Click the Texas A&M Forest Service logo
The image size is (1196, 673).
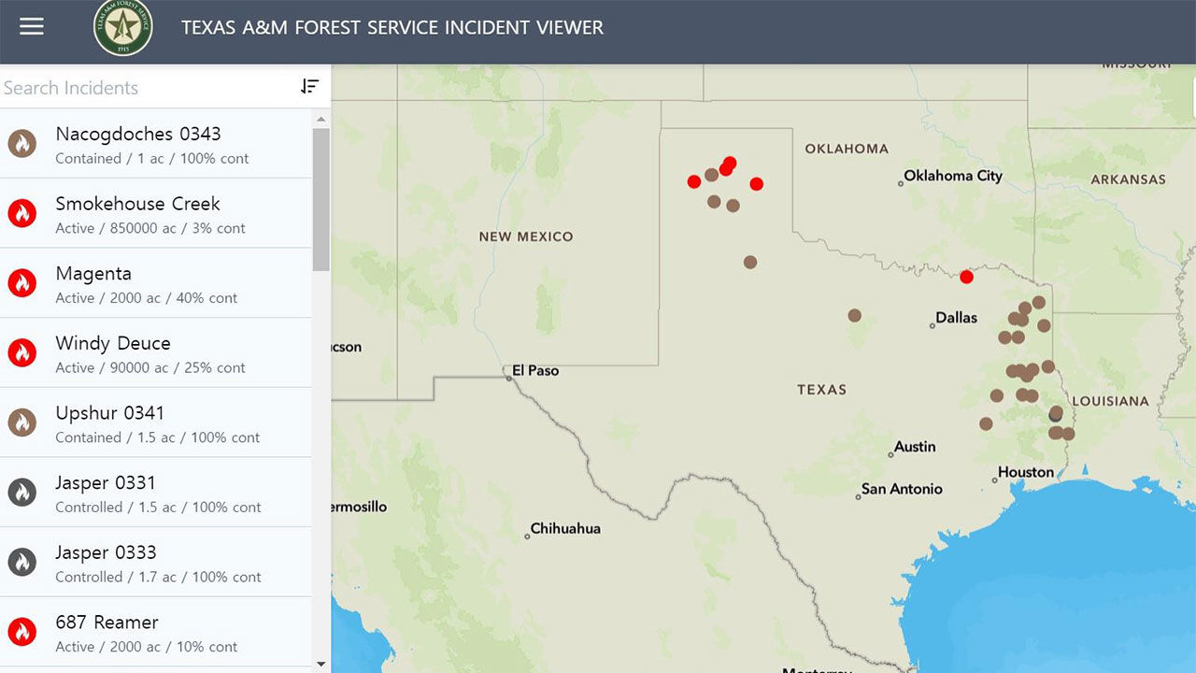[x=122, y=28]
